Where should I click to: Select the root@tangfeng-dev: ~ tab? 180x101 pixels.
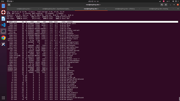click(91, 9)
